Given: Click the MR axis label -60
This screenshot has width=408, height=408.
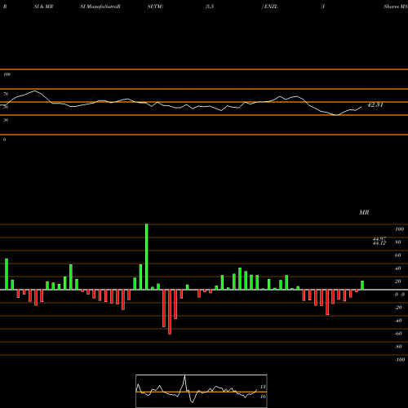Looking at the screenshot, I should click(x=398, y=334).
